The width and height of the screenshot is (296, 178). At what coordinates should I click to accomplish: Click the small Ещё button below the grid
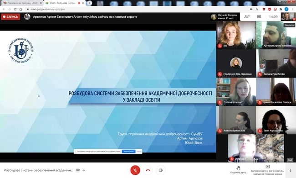click(290, 160)
